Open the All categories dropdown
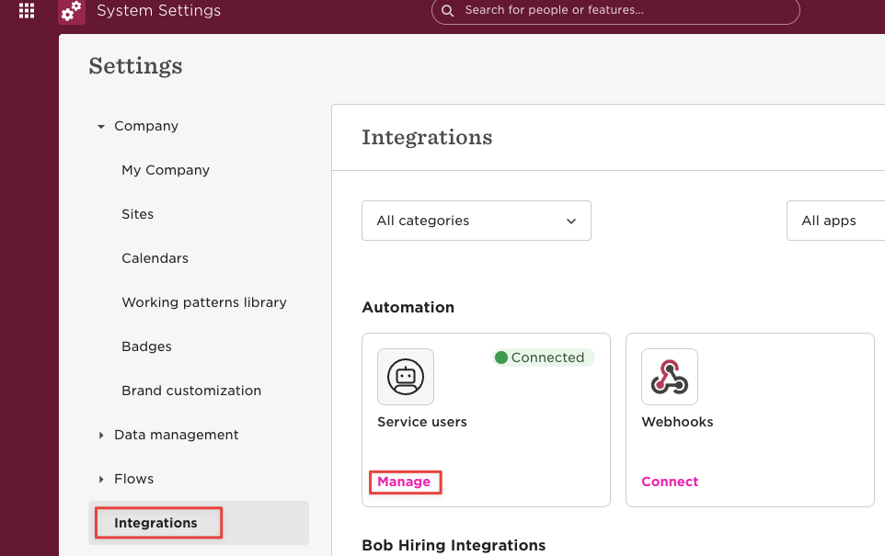885x556 pixels. [x=477, y=221]
